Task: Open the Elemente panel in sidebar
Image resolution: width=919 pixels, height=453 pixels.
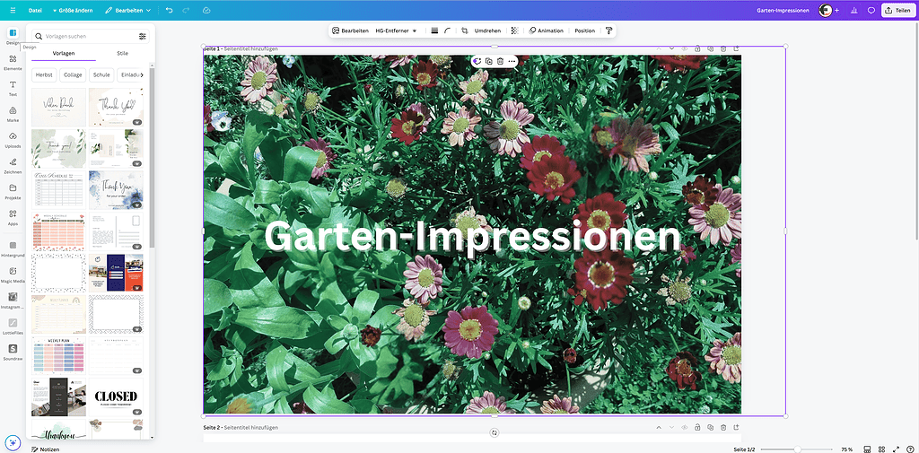Action: tap(13, 61)
